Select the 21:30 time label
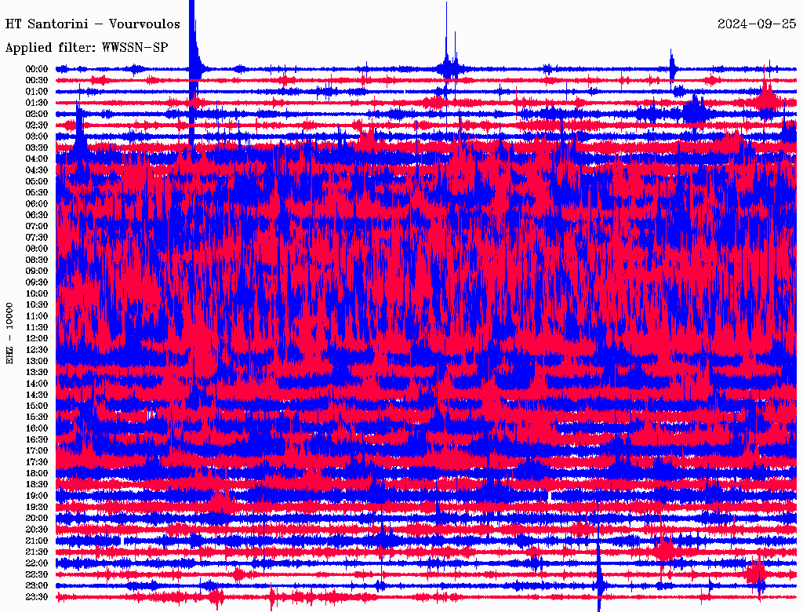 coord(37,552)
